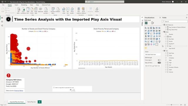Check the Quarter field under Dates

[166, 34]
